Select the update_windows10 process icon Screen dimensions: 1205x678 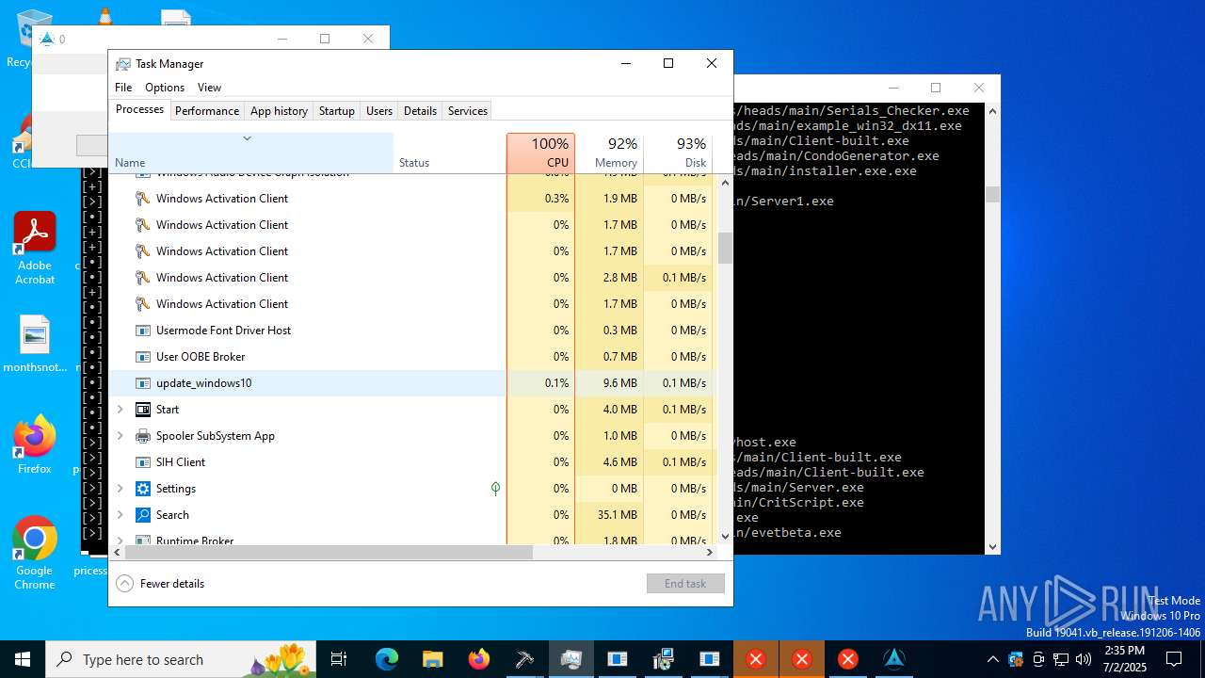coord(143,383)
